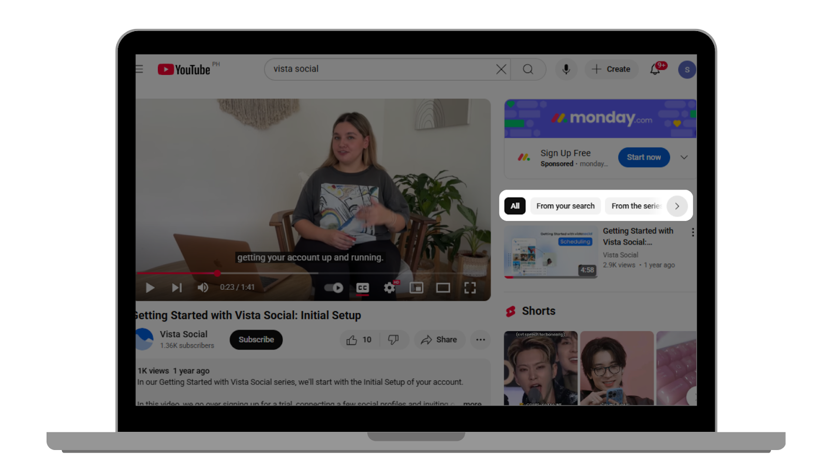
Task: Switch to theater mode
Action: [x=443, y=287]
